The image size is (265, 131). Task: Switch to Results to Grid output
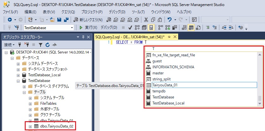point(191,28)
